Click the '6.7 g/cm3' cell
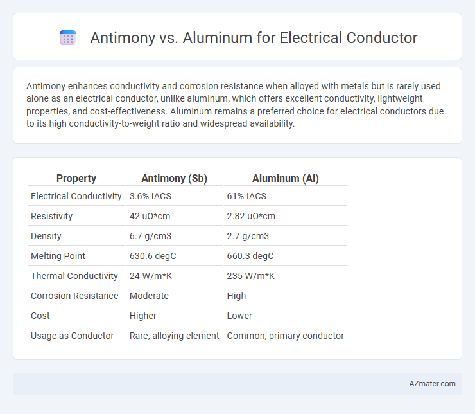The image size is (475, 414). pos(150,236)
